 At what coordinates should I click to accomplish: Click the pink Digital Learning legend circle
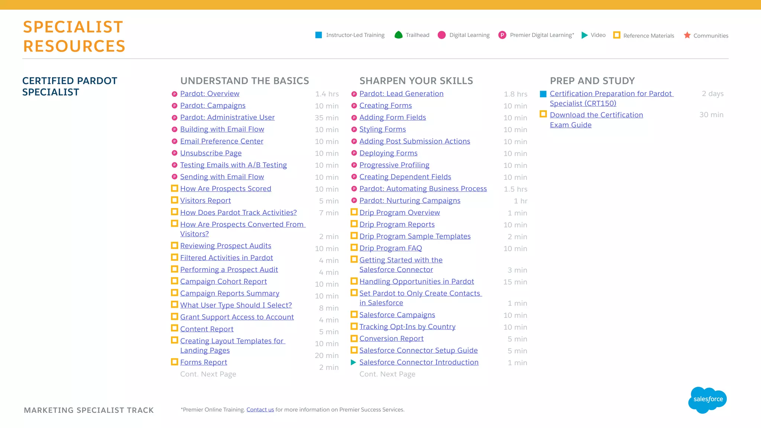pos(441,35)
